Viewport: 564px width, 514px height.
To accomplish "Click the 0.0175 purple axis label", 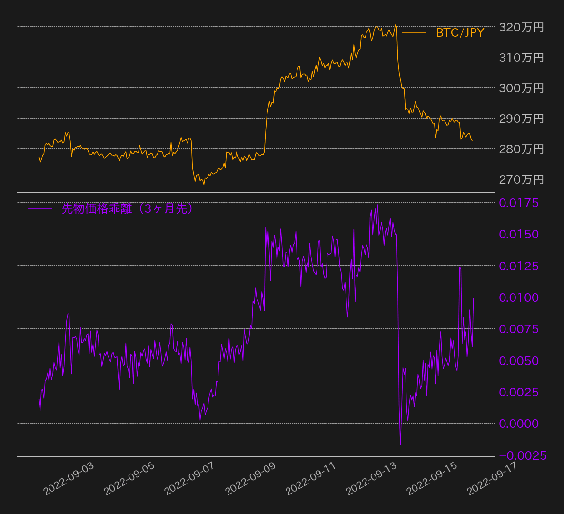I will point(518,203).
